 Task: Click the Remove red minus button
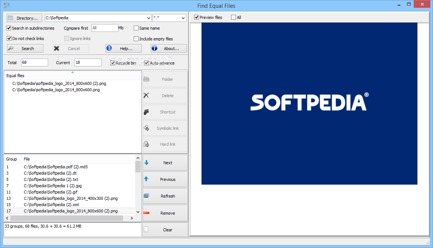165,213
